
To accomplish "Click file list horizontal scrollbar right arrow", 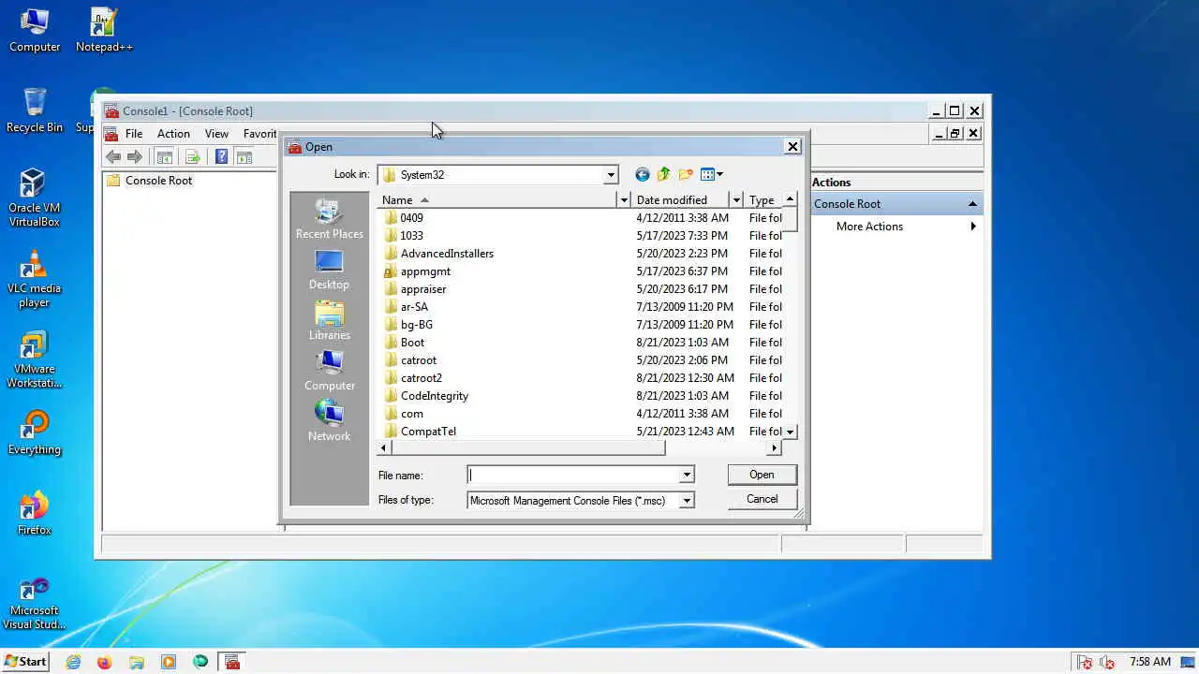I will point(774,448).
